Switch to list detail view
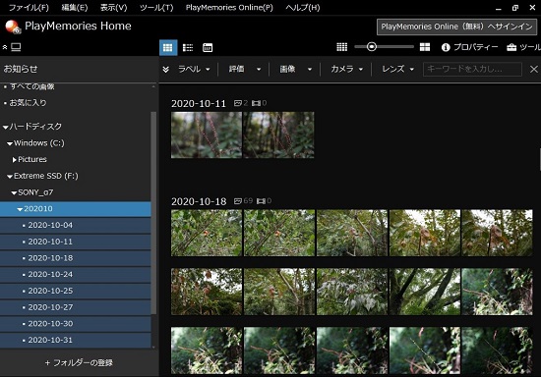Viewport: 541px width, 377px height. 188,47
